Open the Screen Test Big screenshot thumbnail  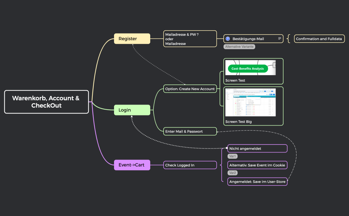[250, 102]
